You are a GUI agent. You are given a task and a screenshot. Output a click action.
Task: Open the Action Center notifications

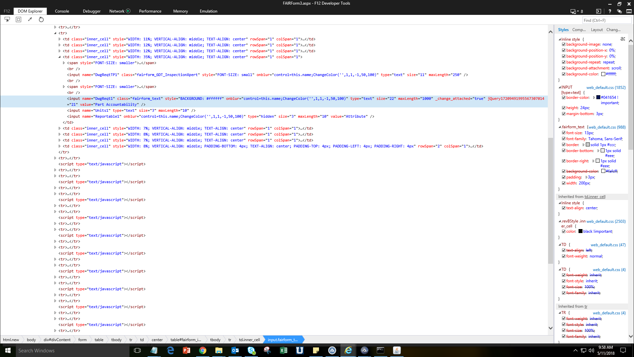click(623, 350)
